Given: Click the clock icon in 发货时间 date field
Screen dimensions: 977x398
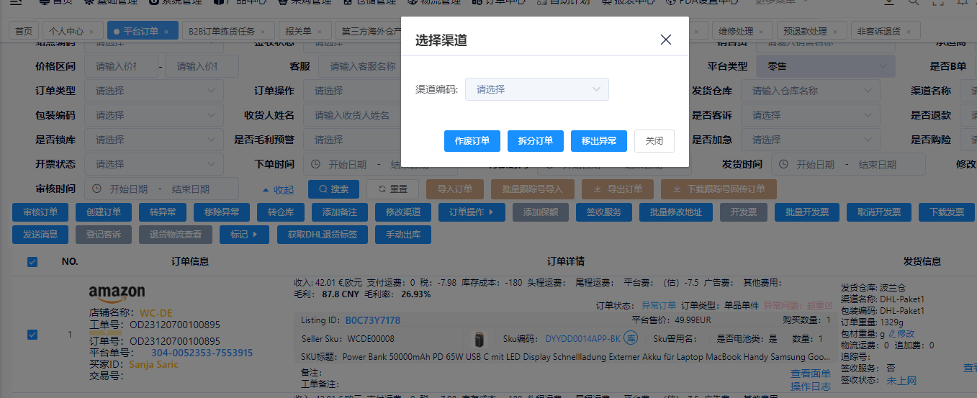Looking at the screenshot, I should [x=783, y=165].
